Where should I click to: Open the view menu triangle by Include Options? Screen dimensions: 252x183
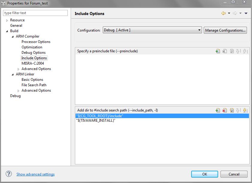click(x=246, y=13)
